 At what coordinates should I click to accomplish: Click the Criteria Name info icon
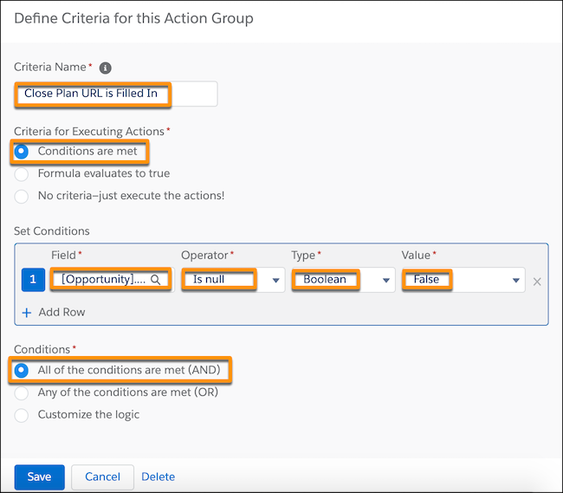click(x=105, y=68)
